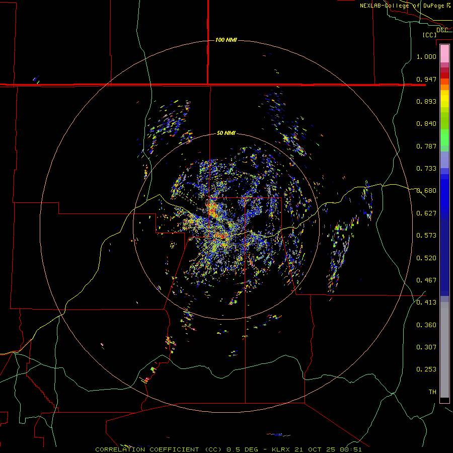Click the 0.947 scale value
This screenshot has height=453, width=453.
[426, 79]
